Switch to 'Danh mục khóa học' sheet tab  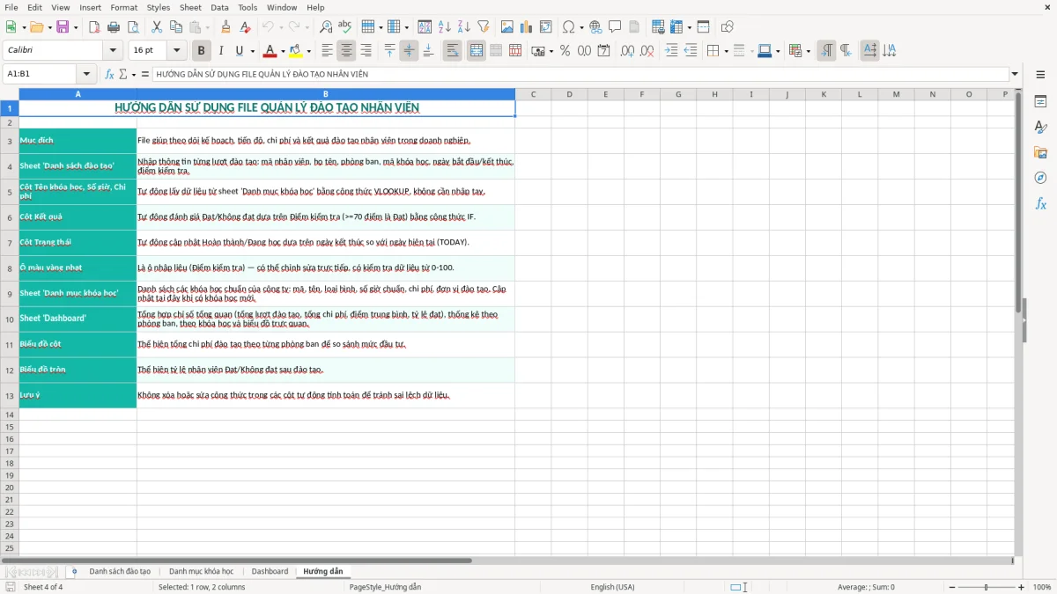[201, 571]
